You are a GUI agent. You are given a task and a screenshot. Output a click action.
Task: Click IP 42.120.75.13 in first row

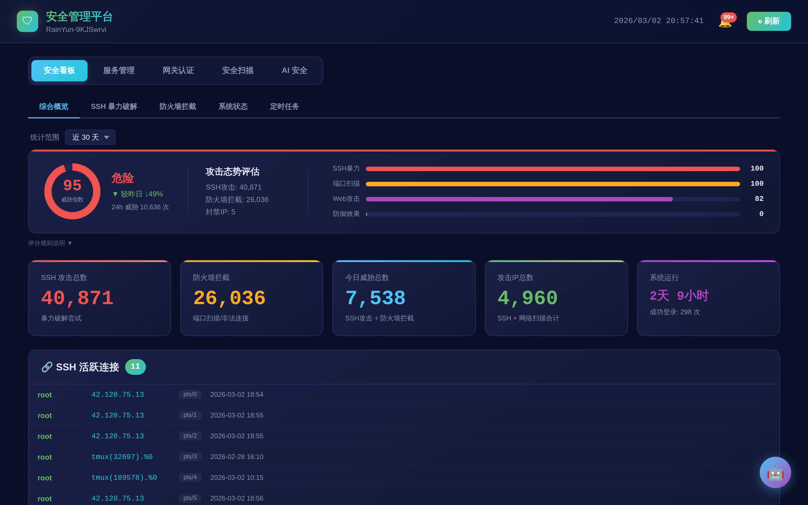118,394
